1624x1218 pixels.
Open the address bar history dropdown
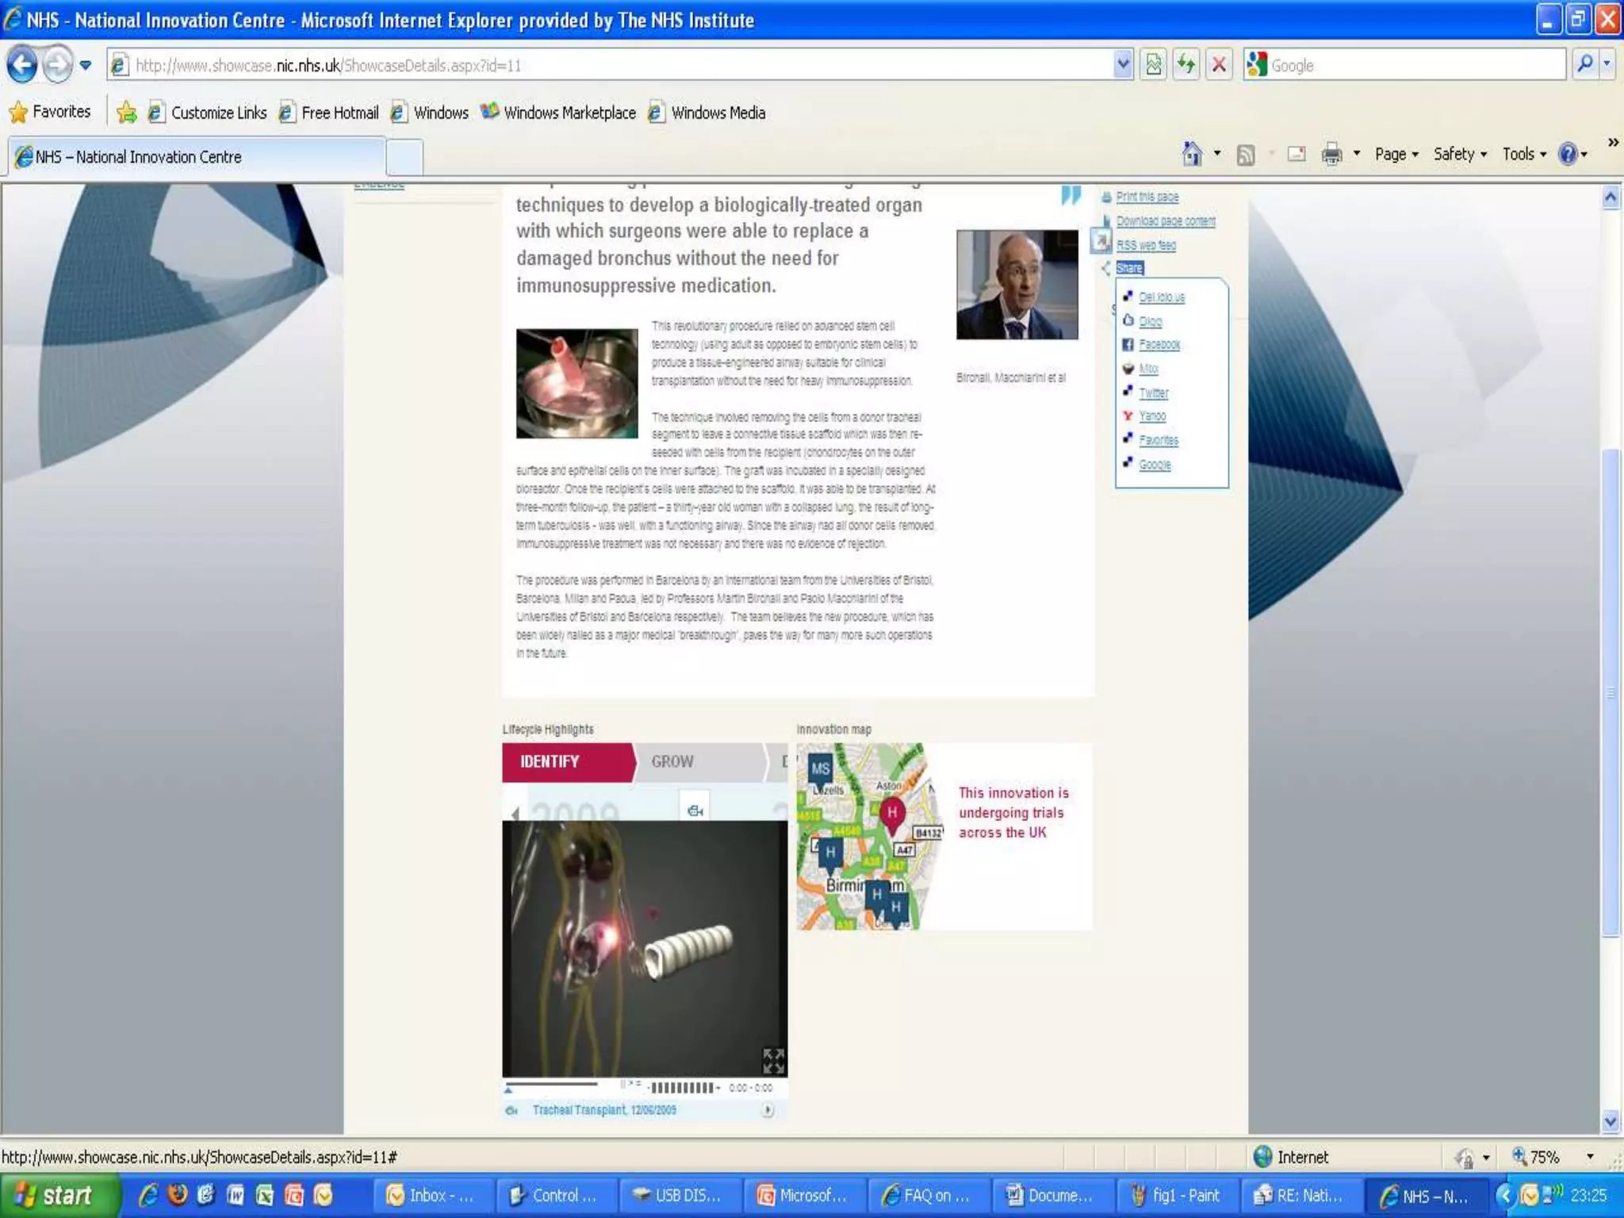pos(1123,64)
